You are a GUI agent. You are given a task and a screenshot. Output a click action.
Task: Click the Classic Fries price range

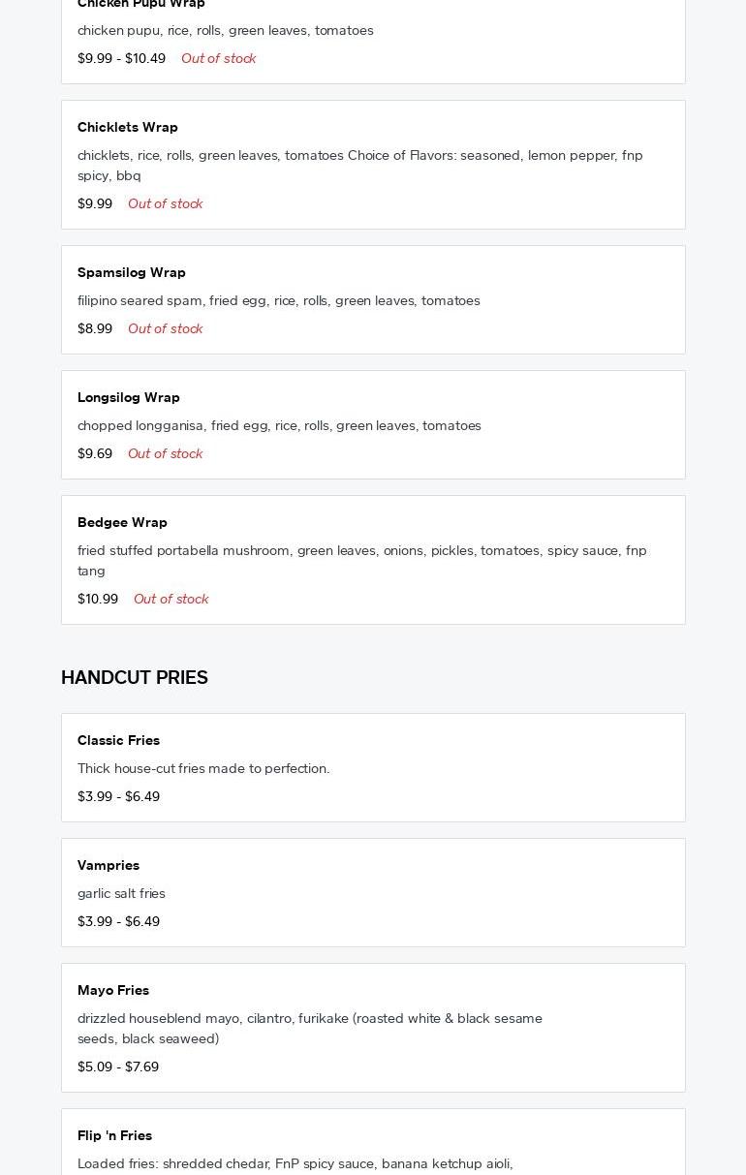coord(118,796)
